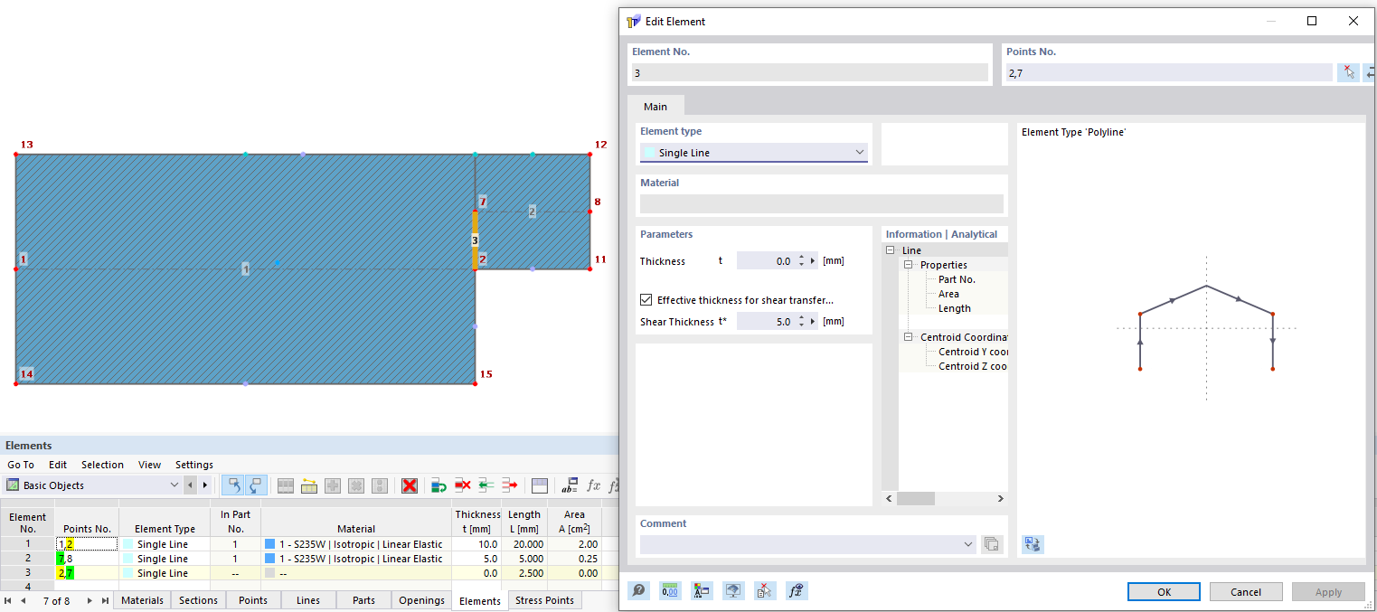Click the green left arrow import icon

pyautogui.click(x=486, y=485)
